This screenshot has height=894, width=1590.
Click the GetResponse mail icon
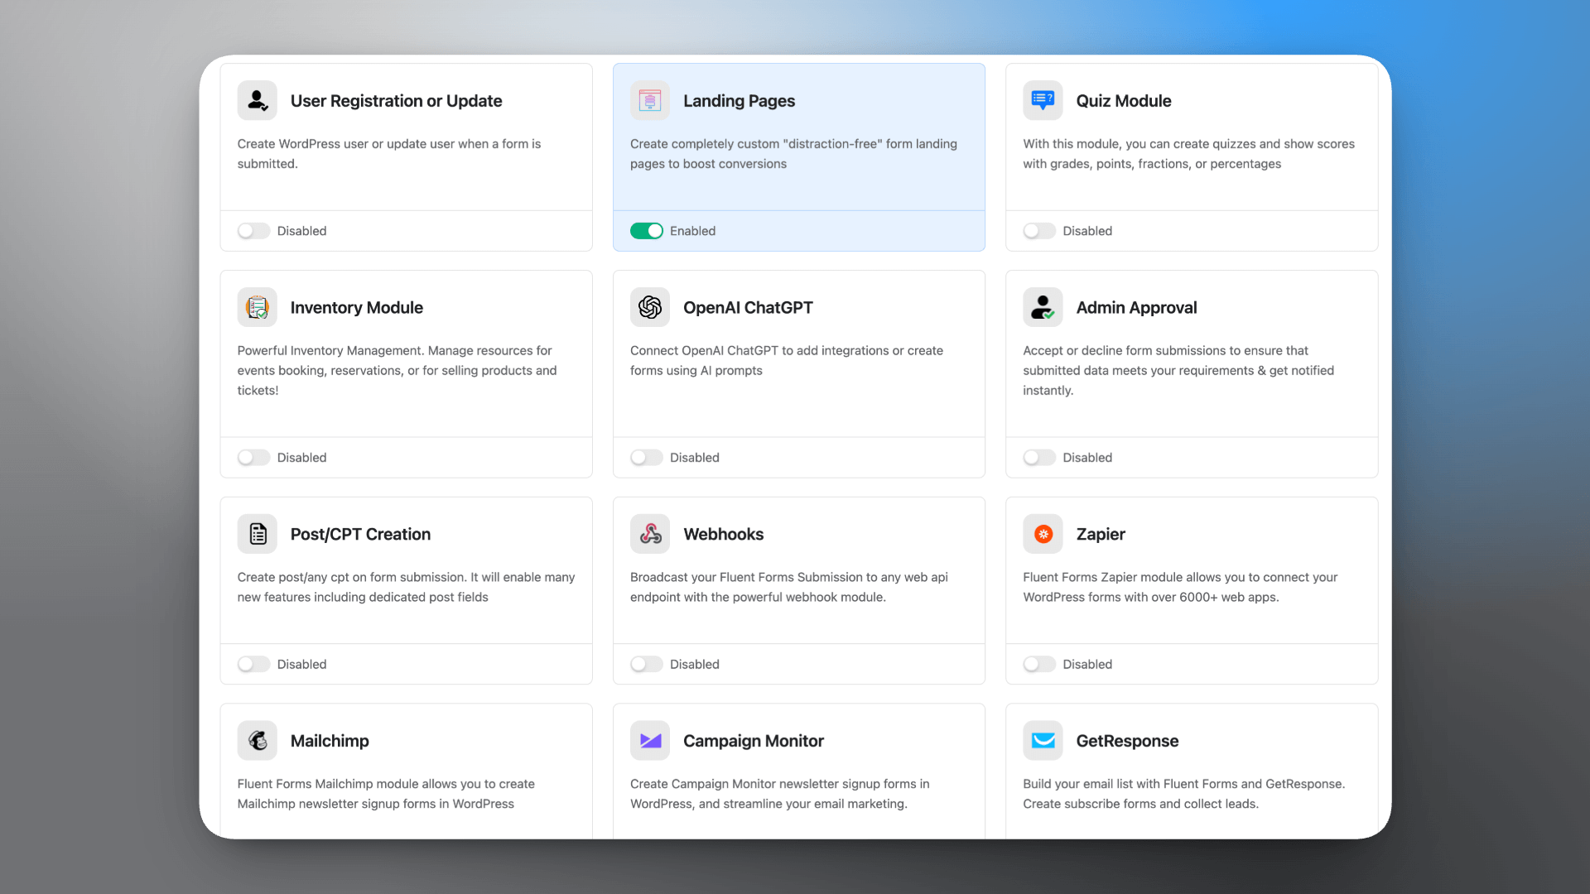point(1043,741)
